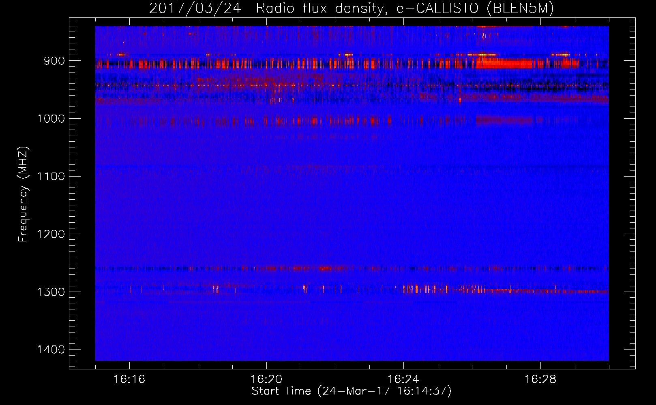Click the 1000 frequency tick label

51,119
